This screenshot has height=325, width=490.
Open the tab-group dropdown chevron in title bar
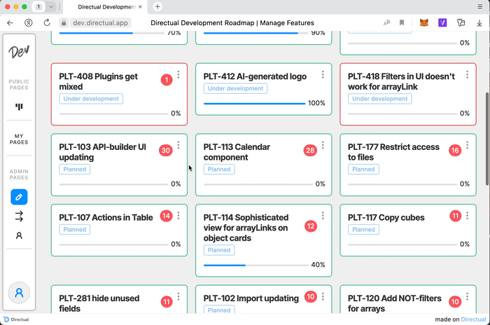51,6
